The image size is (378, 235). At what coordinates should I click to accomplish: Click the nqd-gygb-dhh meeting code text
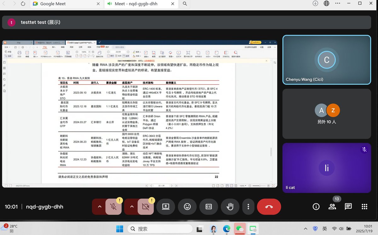45,207
